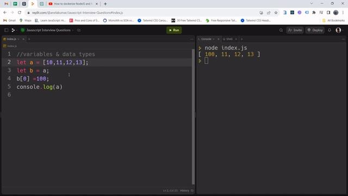Open a new browser tab
Image resolution: width=348 pixels, height=196 pixels.
105,4
